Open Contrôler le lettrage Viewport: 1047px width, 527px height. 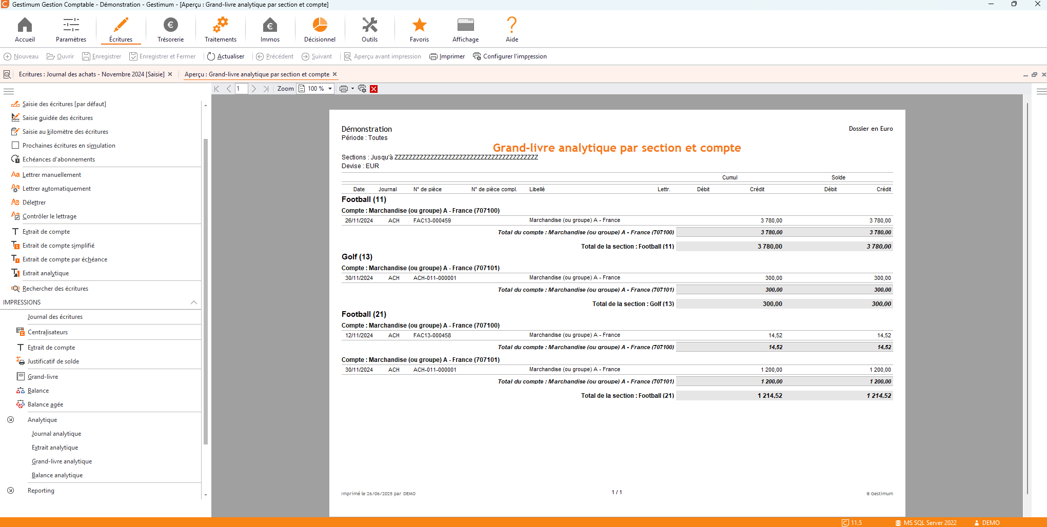point(49,216)
